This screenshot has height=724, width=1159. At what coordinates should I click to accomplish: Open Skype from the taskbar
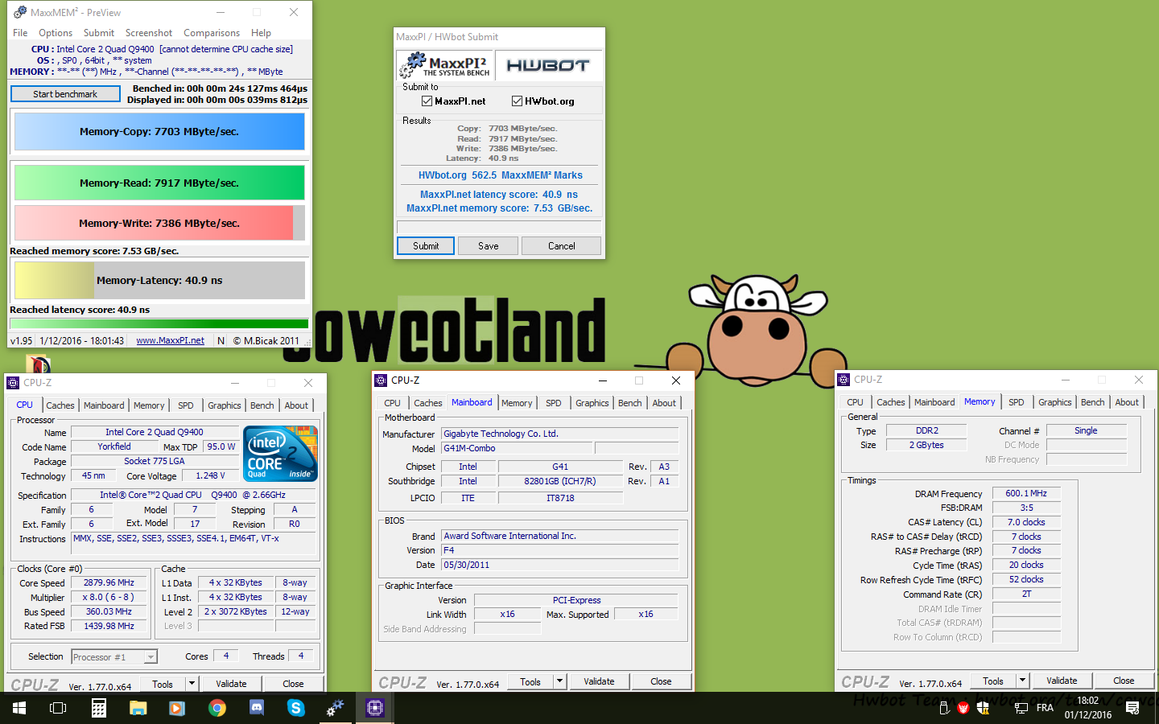click(296, 708)
